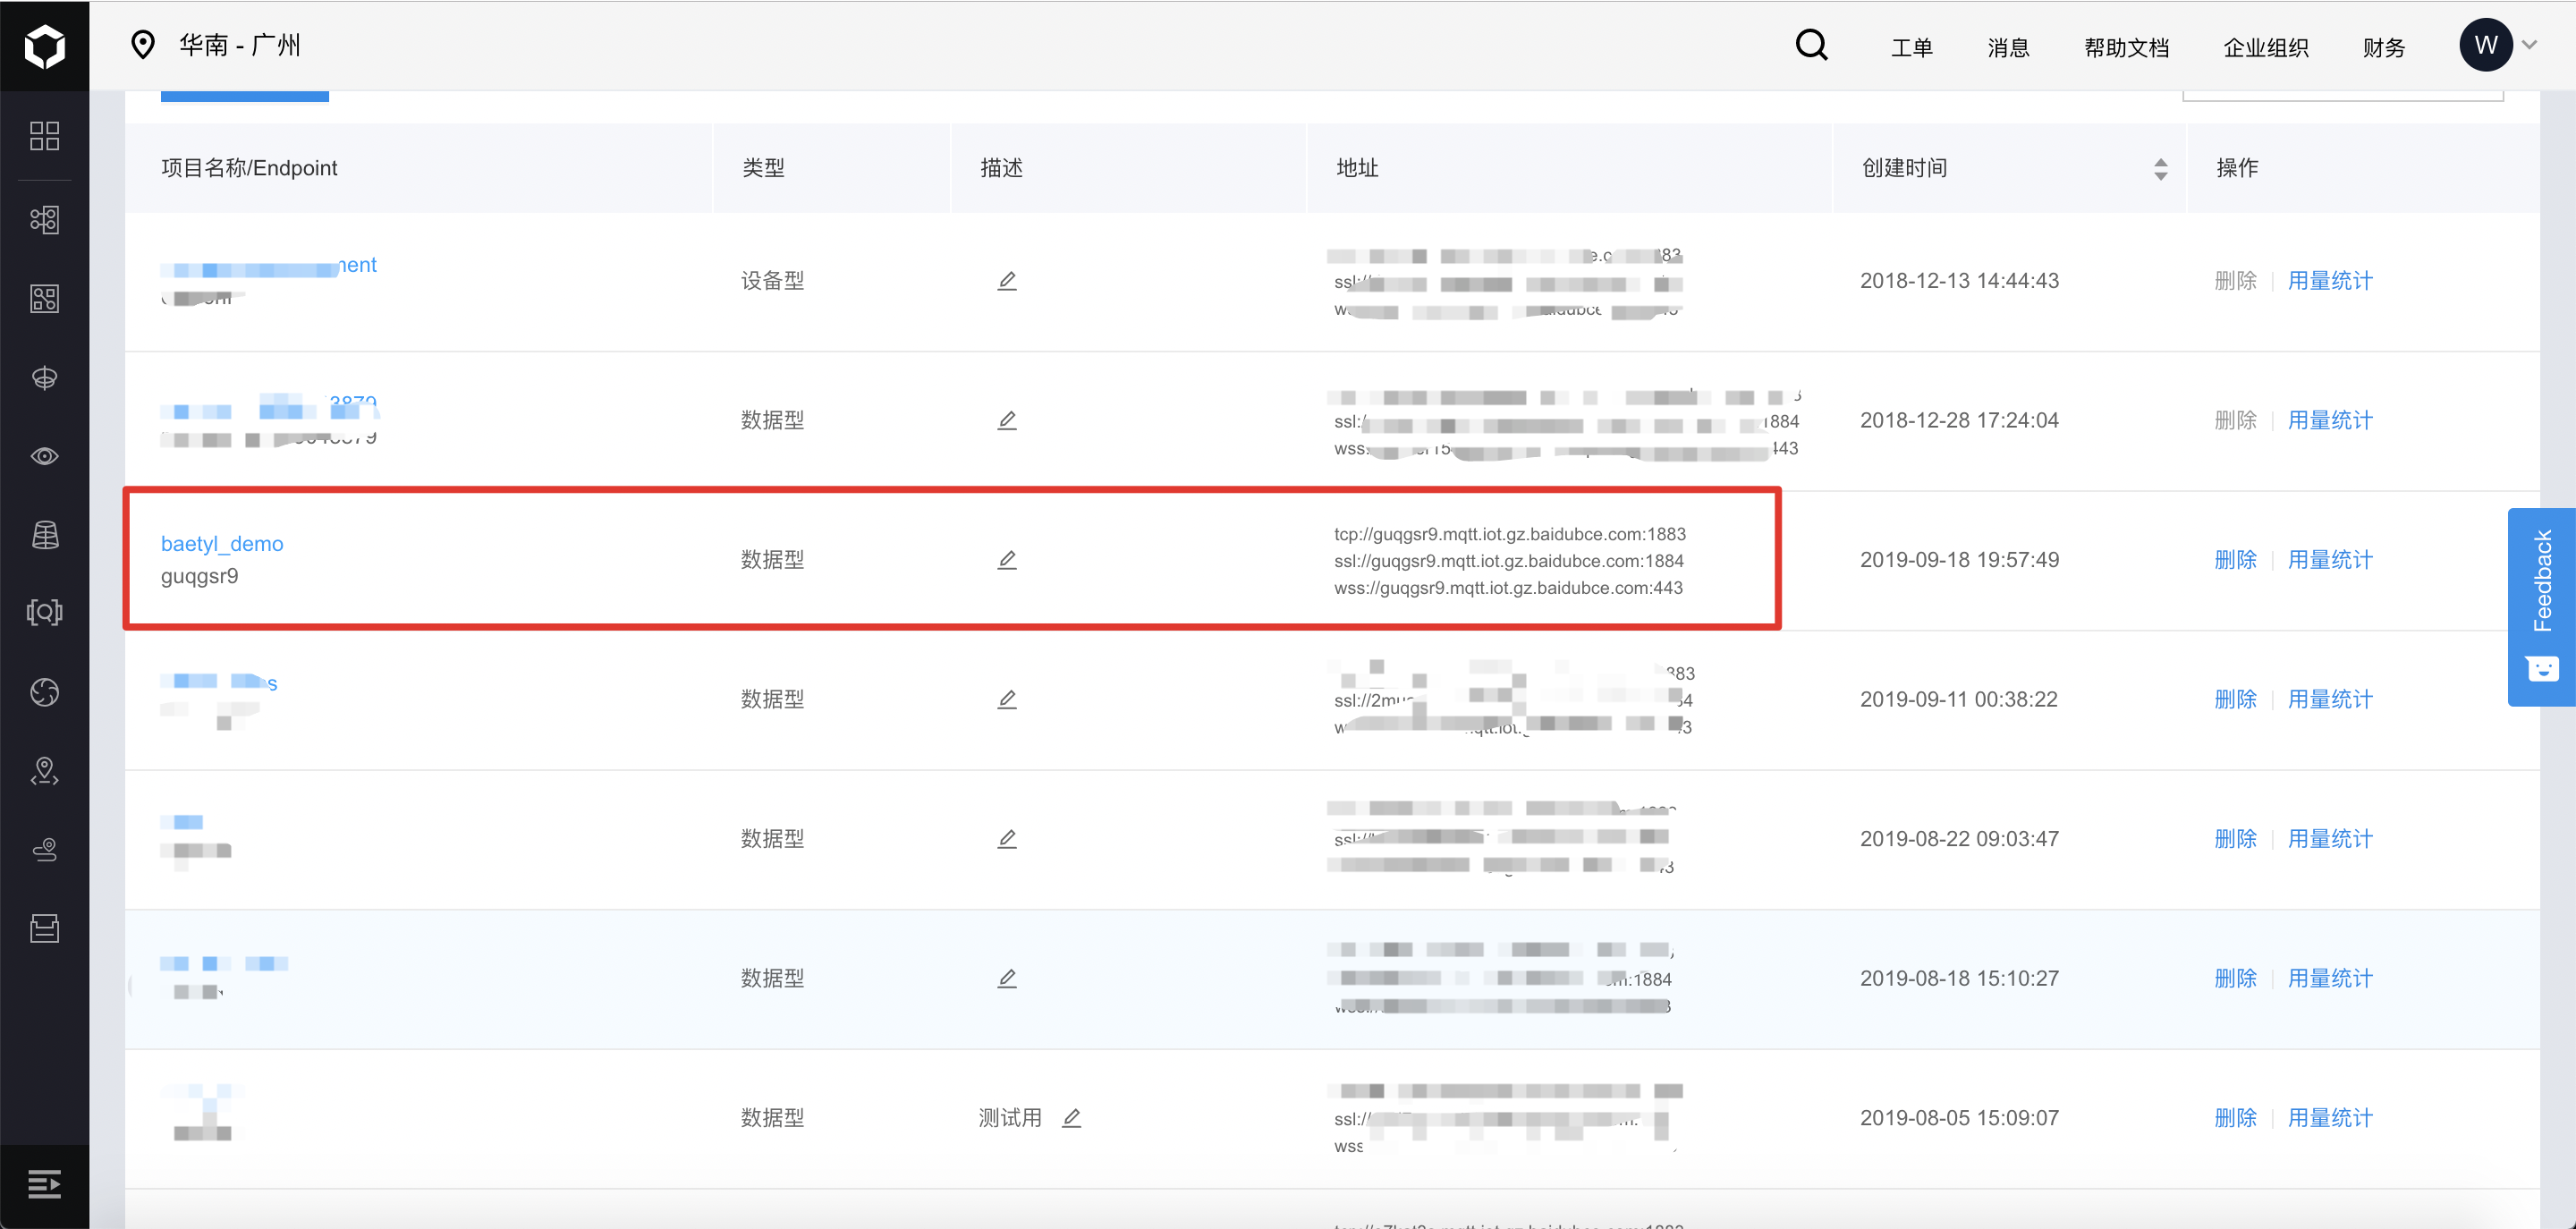Click the document list icon at sidebar bottom
Viewport: 2576px width, 1229px height.
tap(45, 923)
